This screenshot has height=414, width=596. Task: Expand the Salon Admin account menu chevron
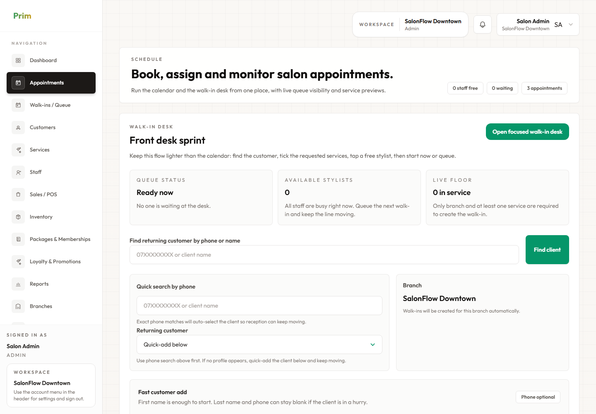tap(571, 24)
